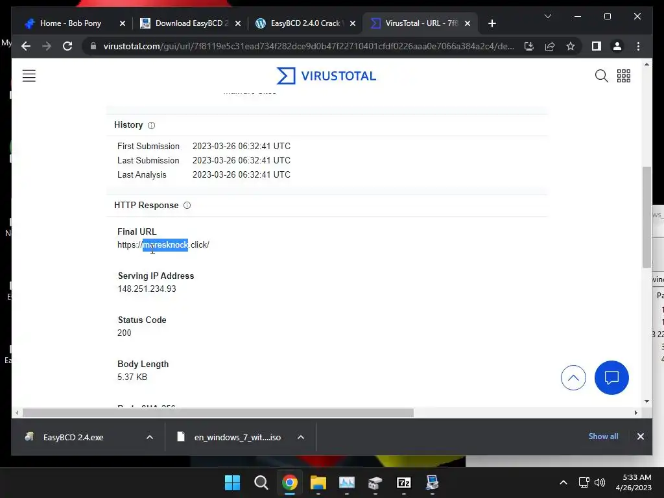Click the VirusTotal logo
664x498 pixels.
click(x=326, y=76)
